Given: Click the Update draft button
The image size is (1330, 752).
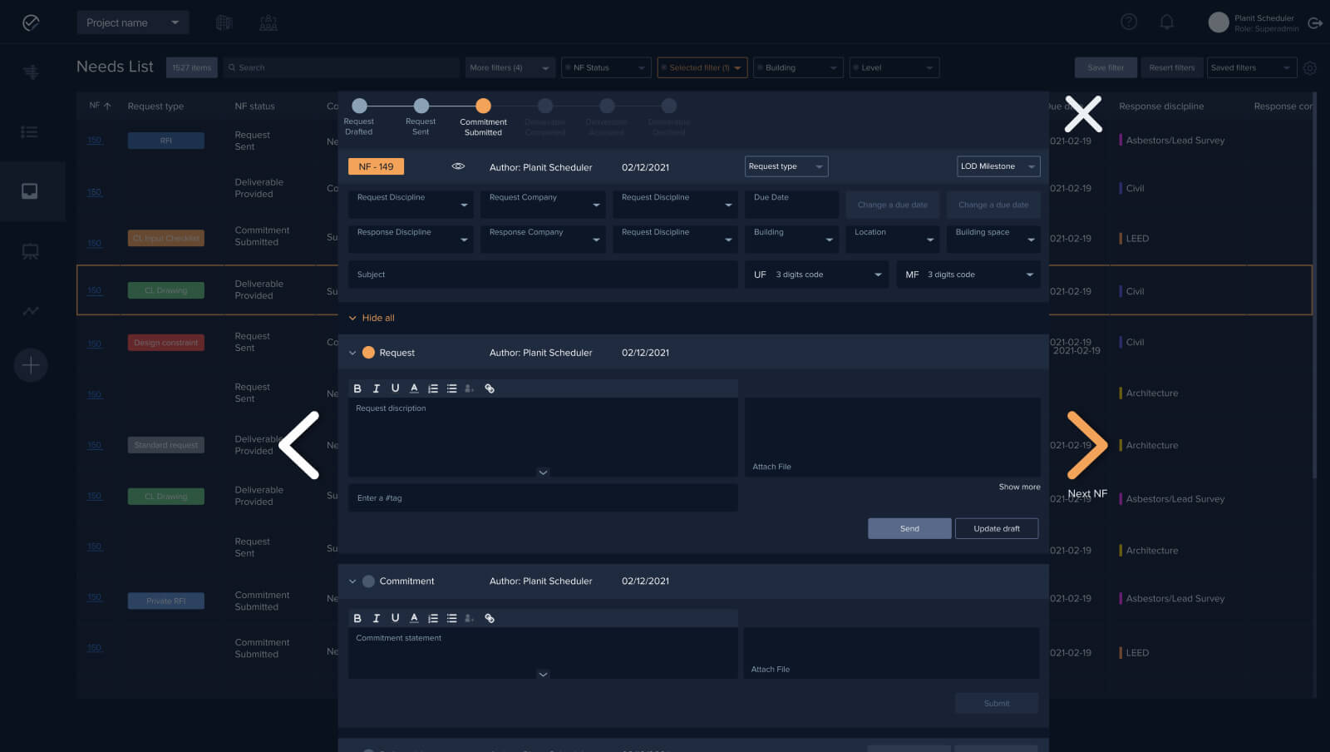Looking at the screenshot, I should pyautogui.click(x=996, y=529).
